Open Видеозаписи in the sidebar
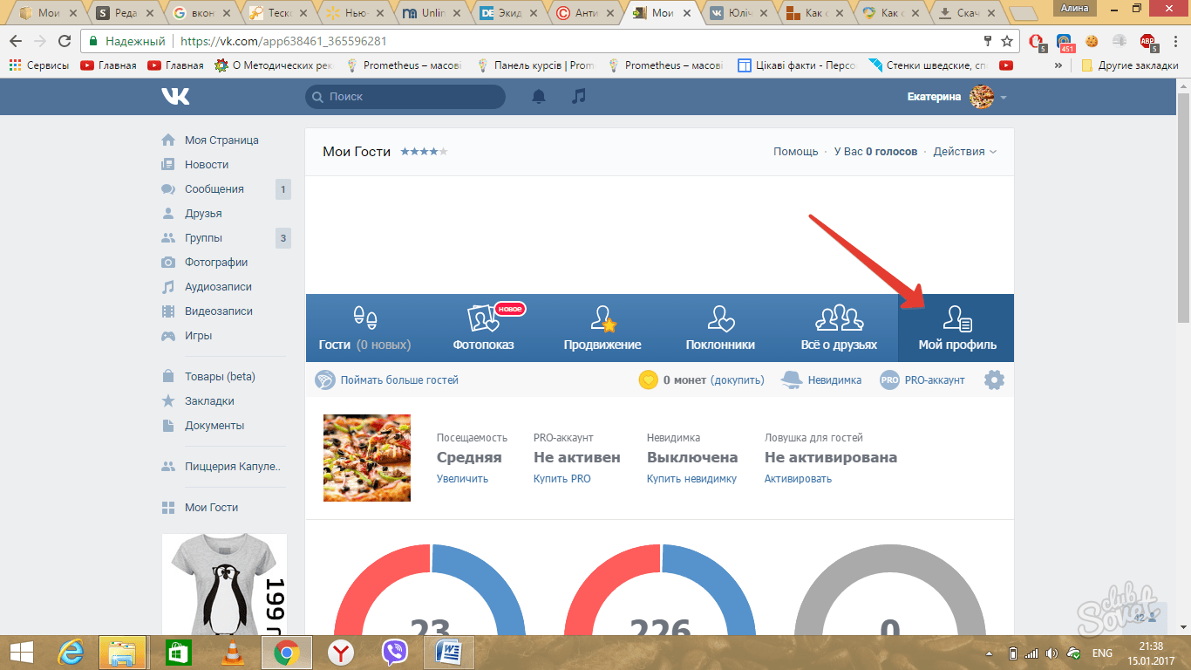 [219, 311]
